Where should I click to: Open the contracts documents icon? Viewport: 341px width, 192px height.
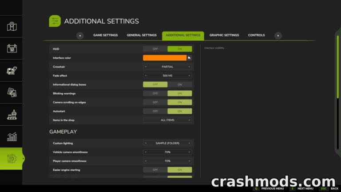click(x=12, y=92)
